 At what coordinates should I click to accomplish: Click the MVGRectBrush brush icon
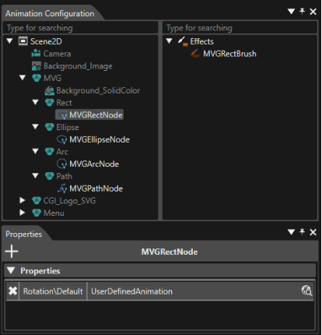[195, 54]
